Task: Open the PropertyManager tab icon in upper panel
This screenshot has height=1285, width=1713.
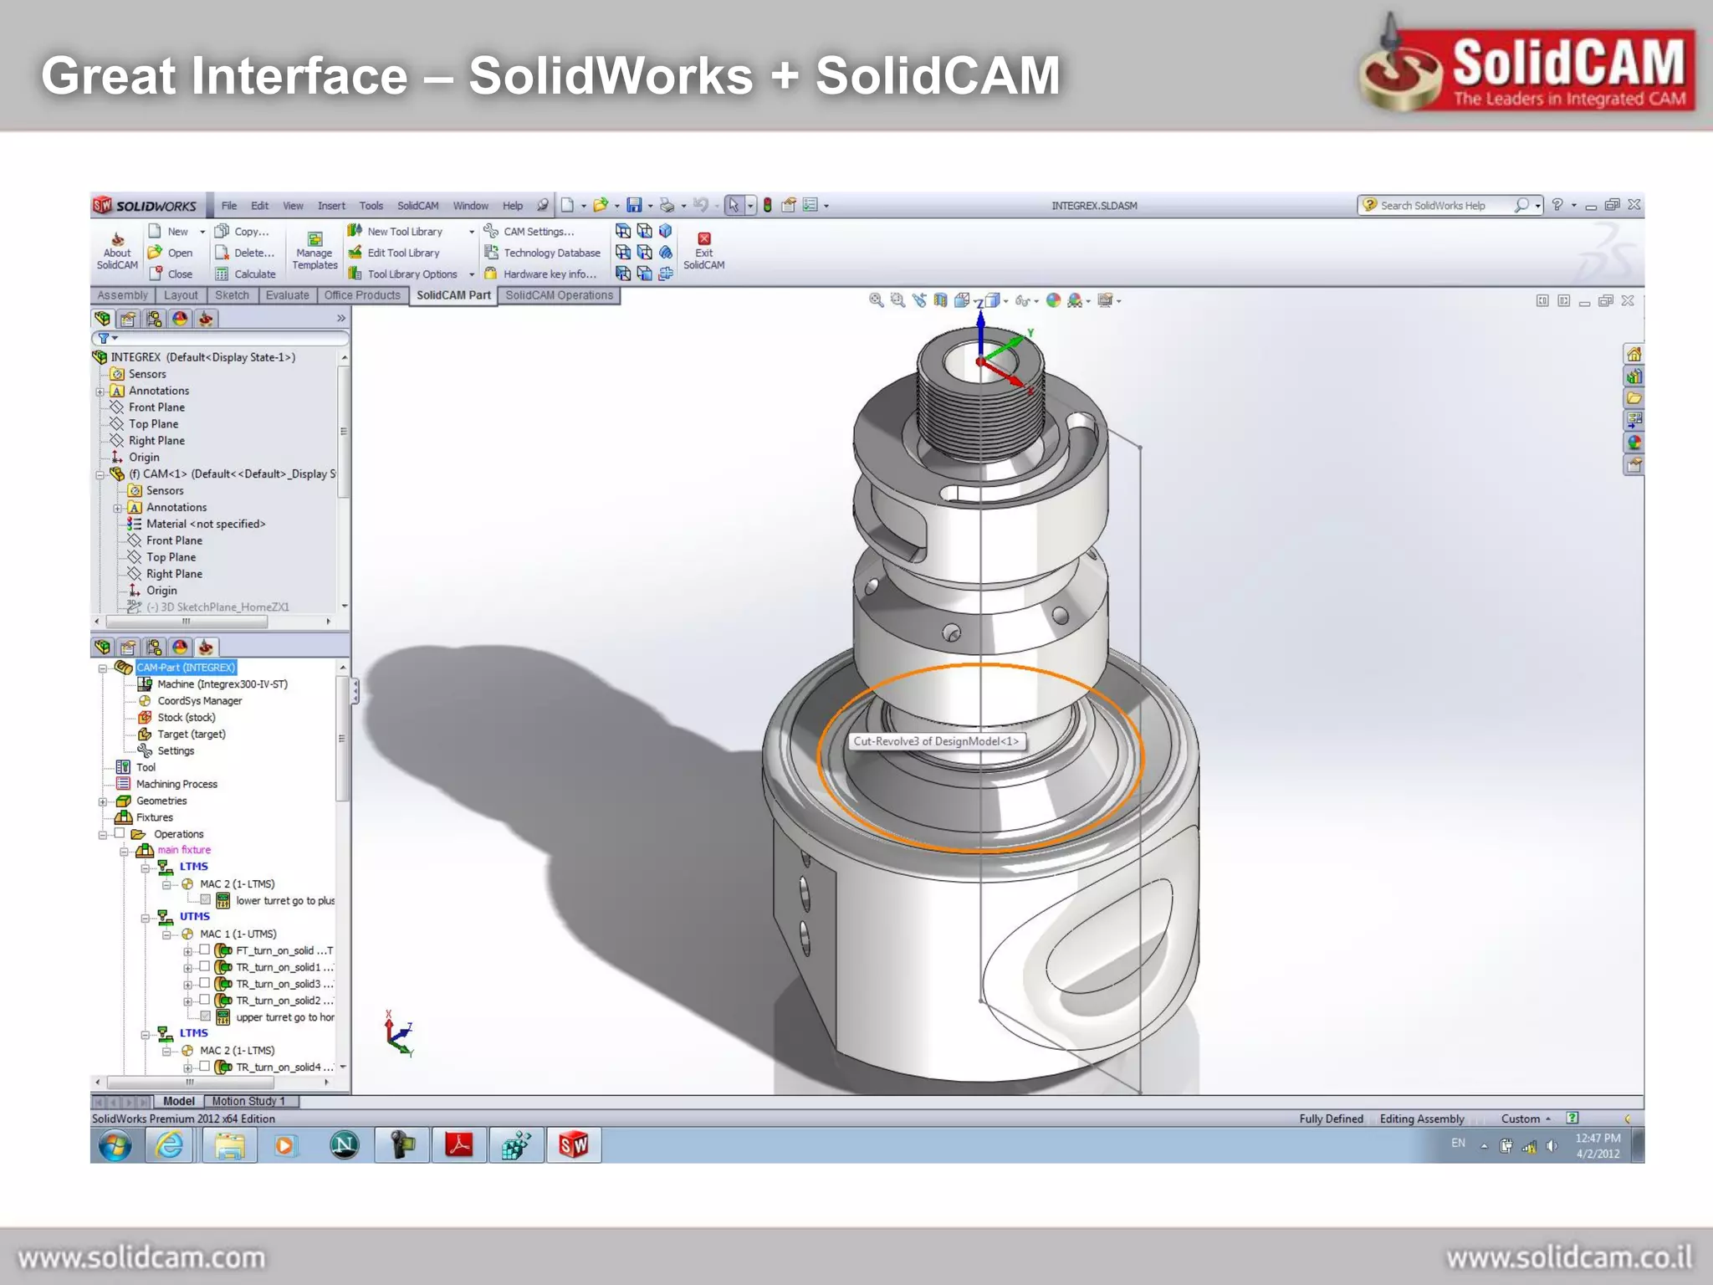Action: [x=128, y=318]
